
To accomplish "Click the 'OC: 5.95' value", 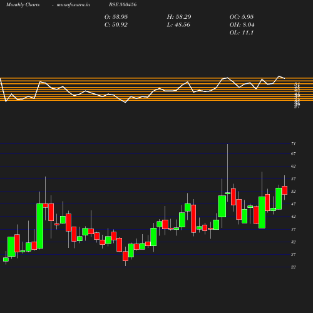I will pos(242,17).
